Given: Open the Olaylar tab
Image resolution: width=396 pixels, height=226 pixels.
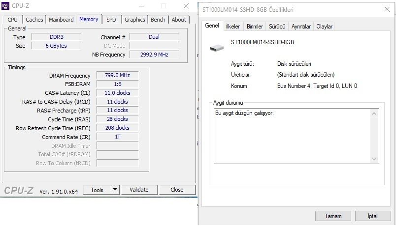Looking at the screenshot, I should (324, 27).
